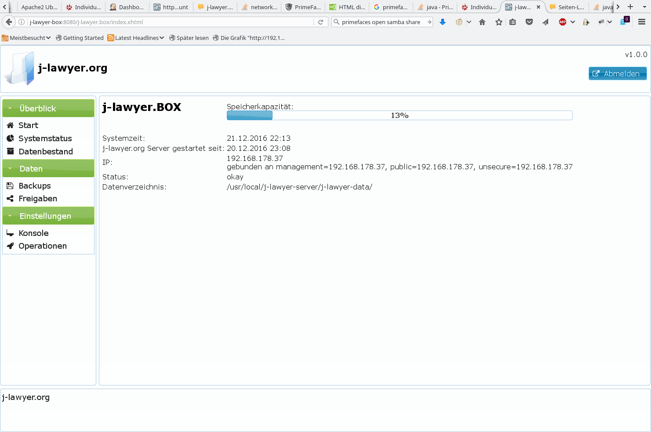Go back with the browser back arrow

pos(9,22)
